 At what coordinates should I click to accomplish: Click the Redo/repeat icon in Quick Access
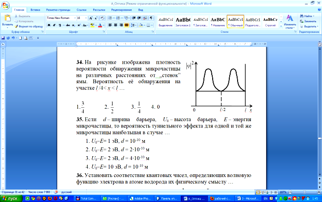click(x=8, y=38)
